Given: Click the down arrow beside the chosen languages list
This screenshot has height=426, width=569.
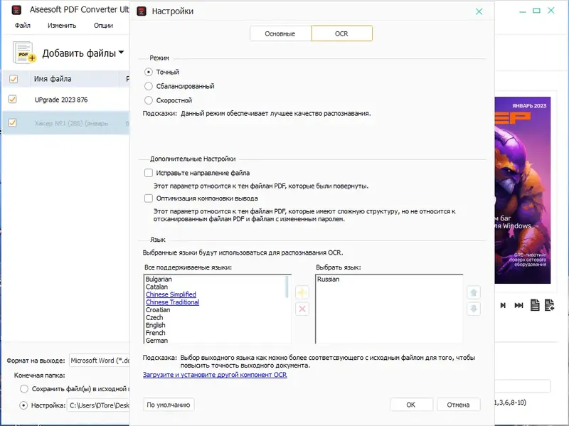Looking at the screenshot, I should coord(473,307).
